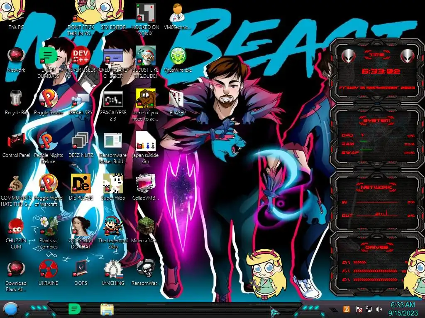Select the Download Black Ali... icon

16,276
